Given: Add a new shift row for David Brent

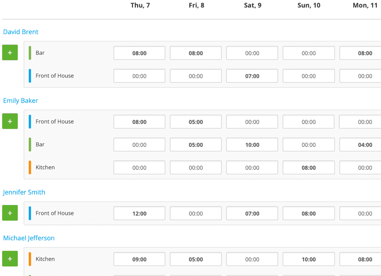Looking at the screenshot, I should (x=10, y=52).
